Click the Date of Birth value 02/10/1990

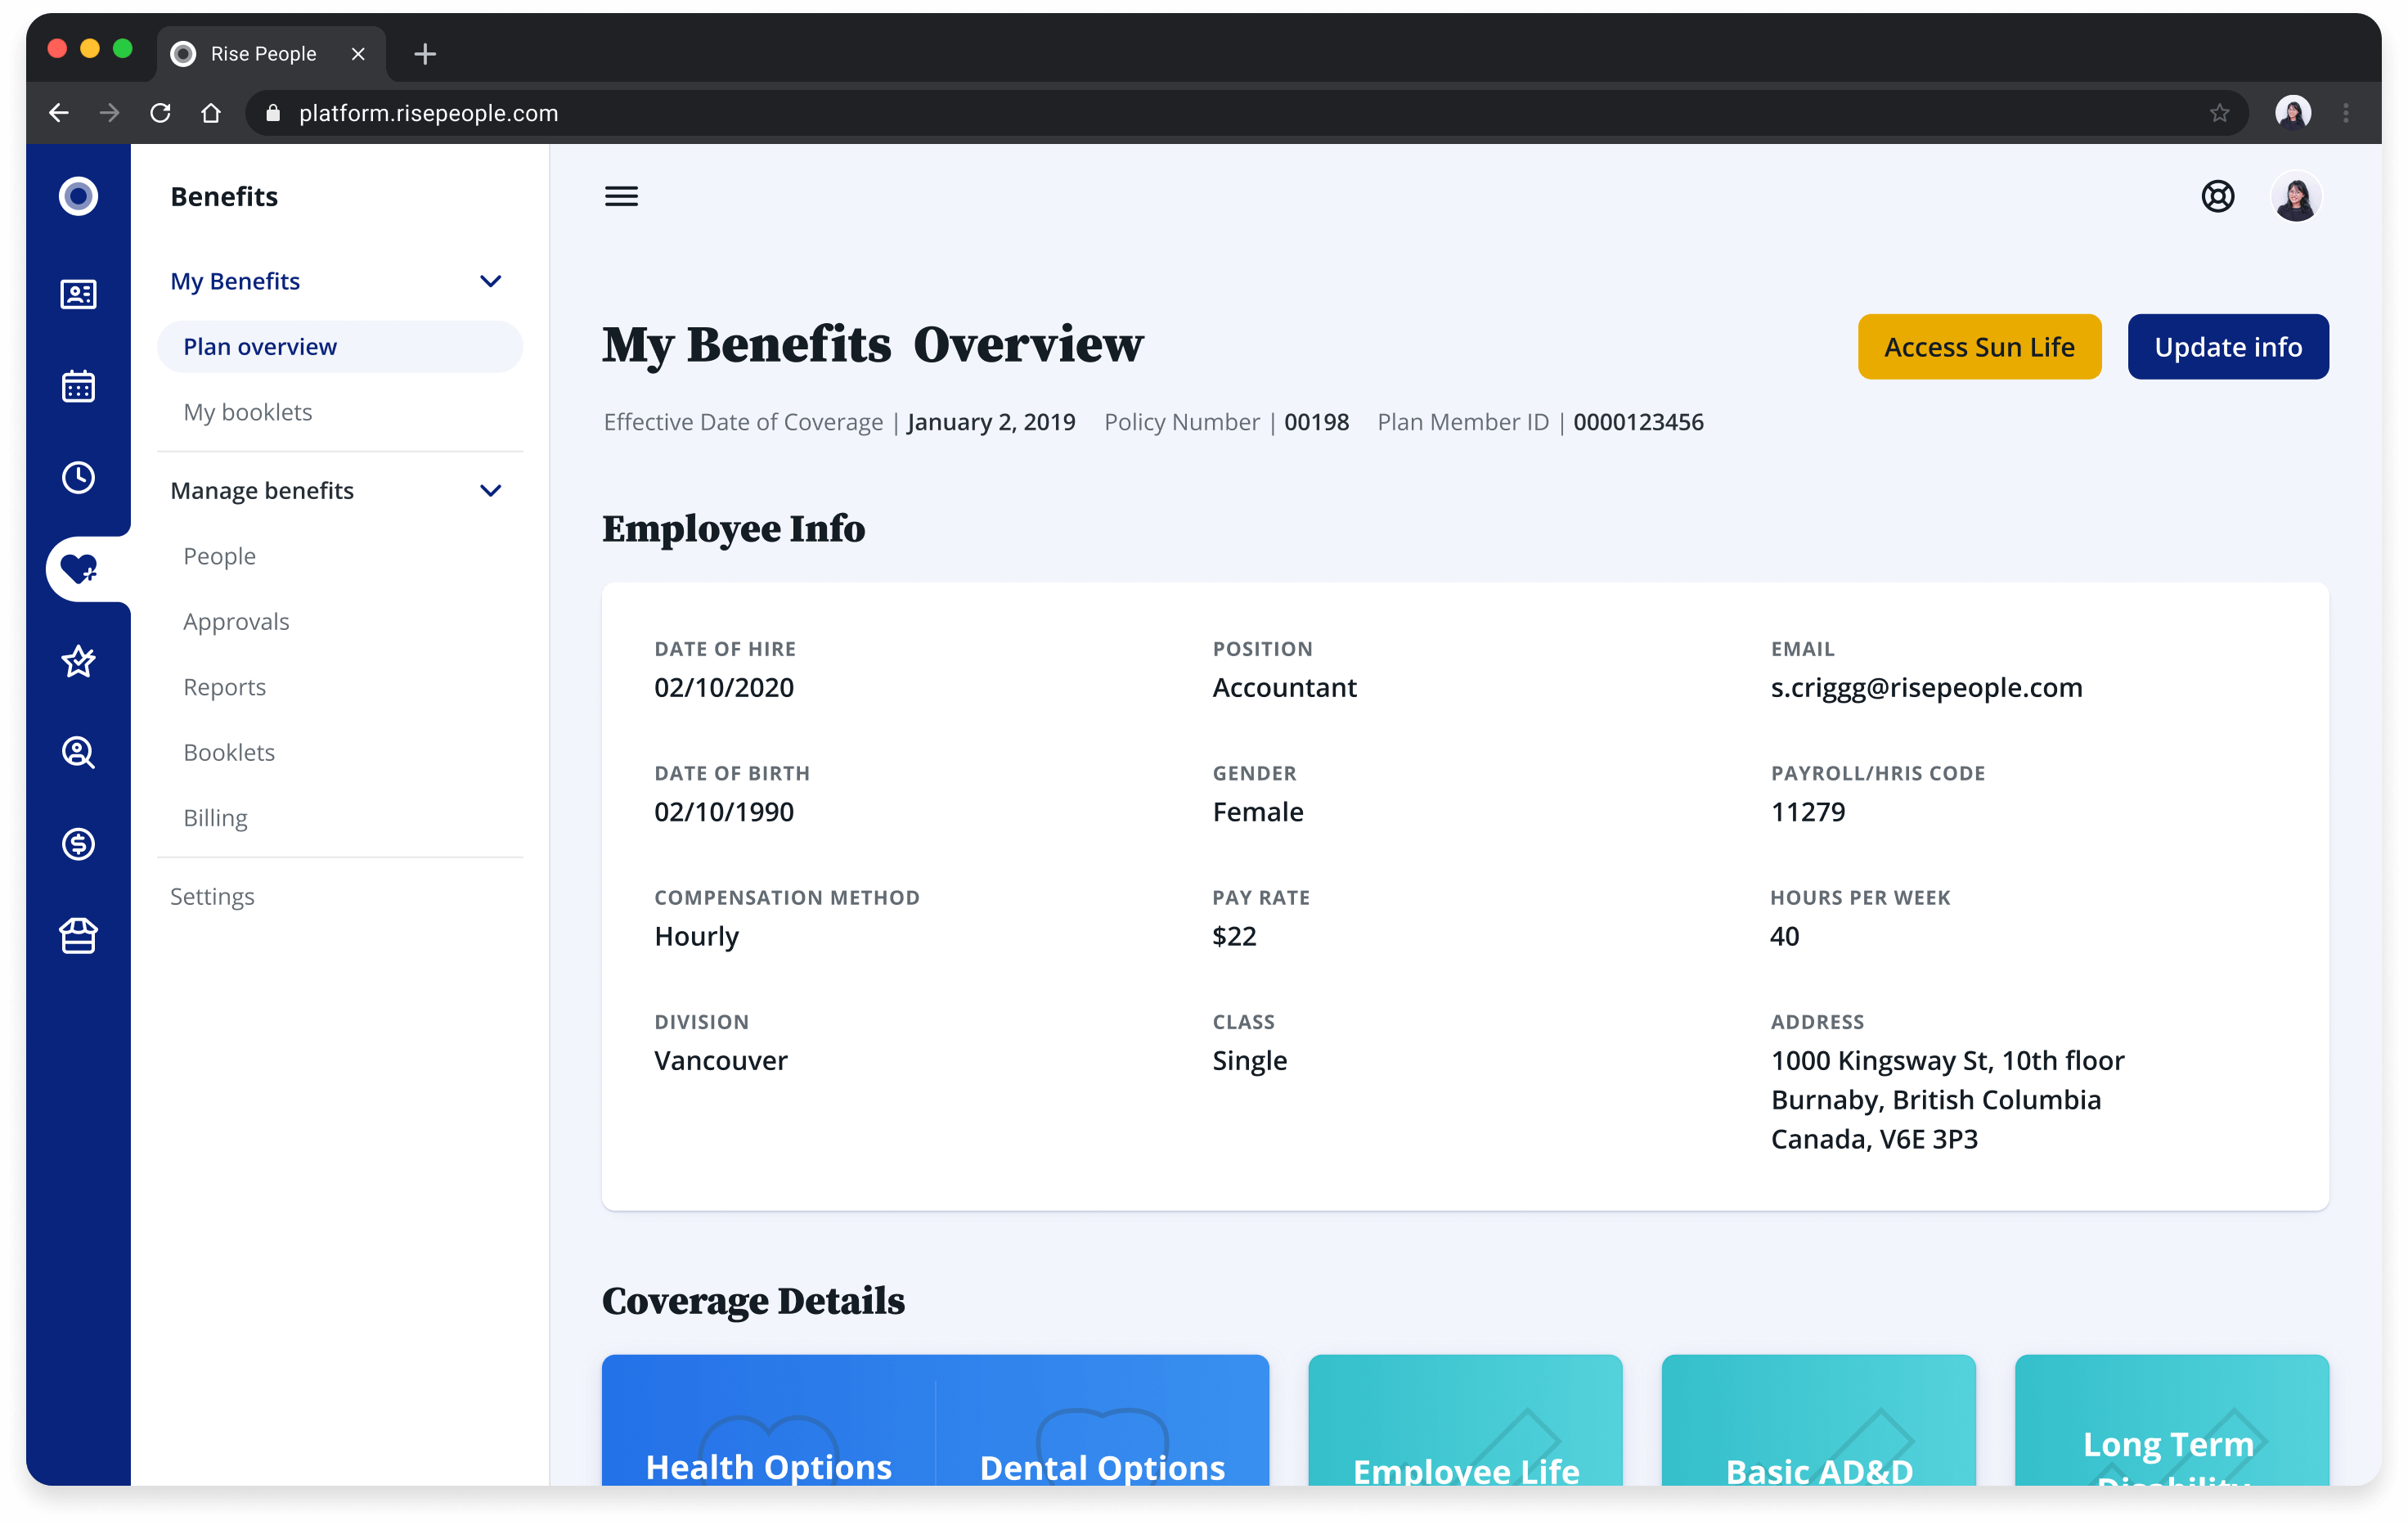[x=724, y=811]
